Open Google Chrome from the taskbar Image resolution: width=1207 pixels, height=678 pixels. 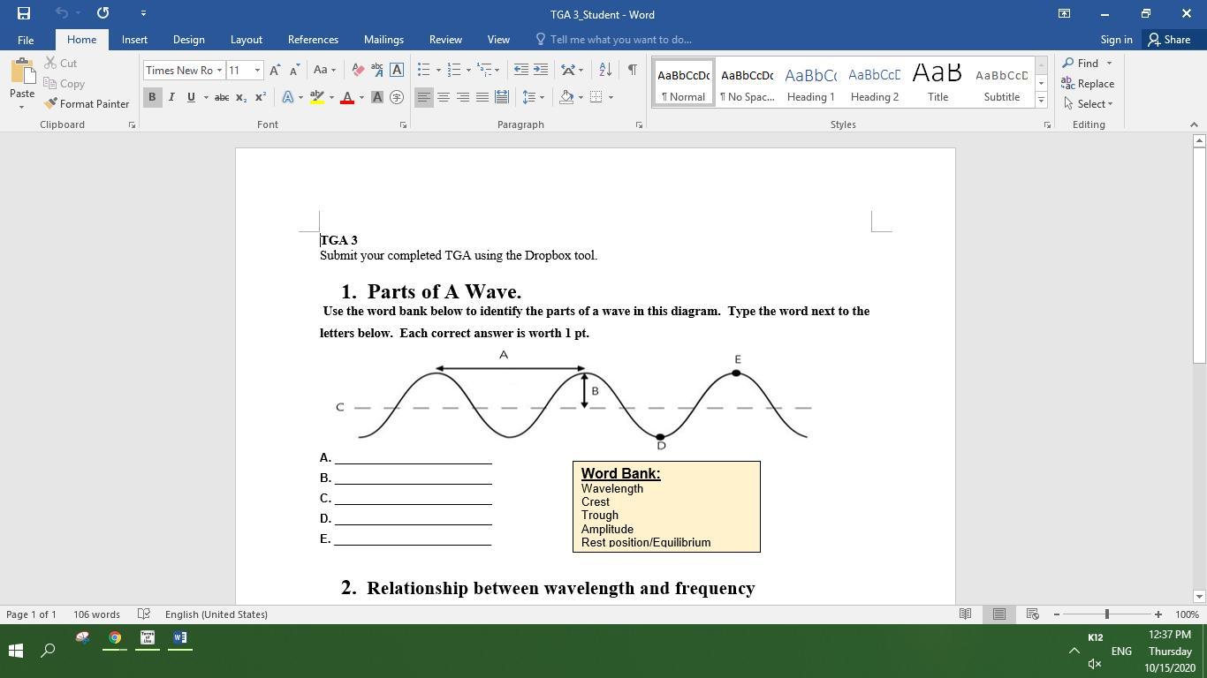click(115, 638)
